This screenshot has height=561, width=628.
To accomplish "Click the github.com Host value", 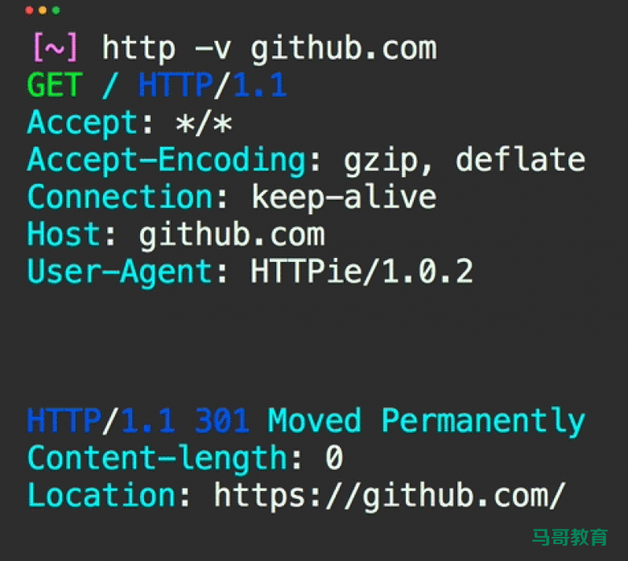I will 232,236.
